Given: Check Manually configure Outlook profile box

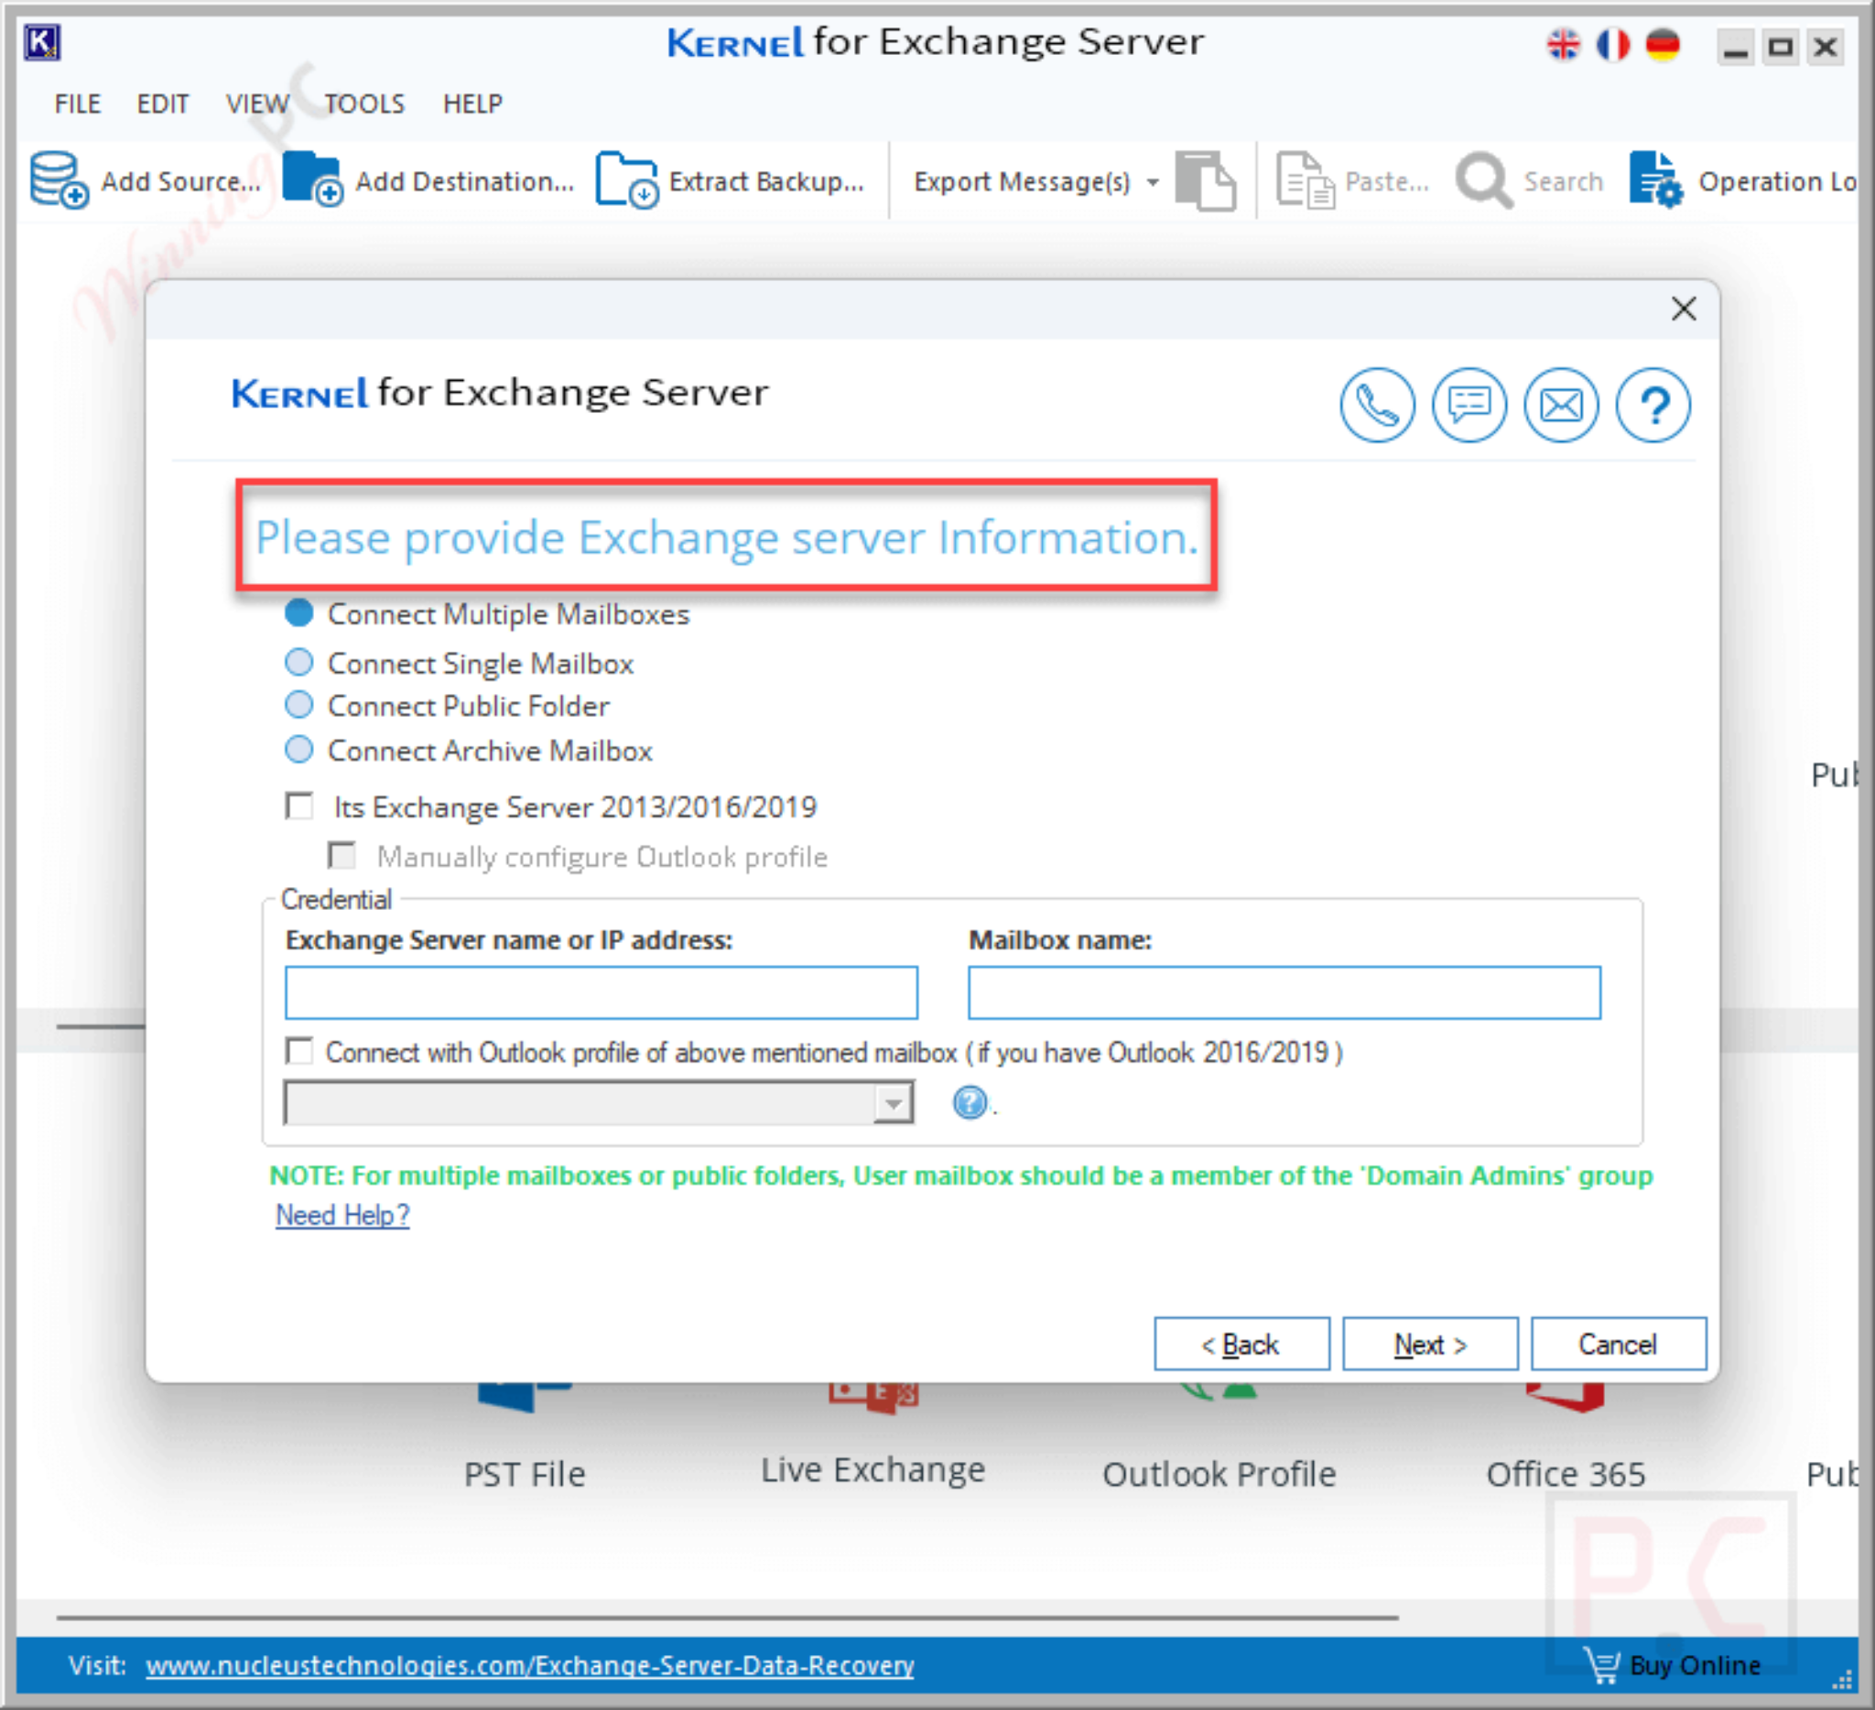Looking at the screenshot, I should pos(342,854).
